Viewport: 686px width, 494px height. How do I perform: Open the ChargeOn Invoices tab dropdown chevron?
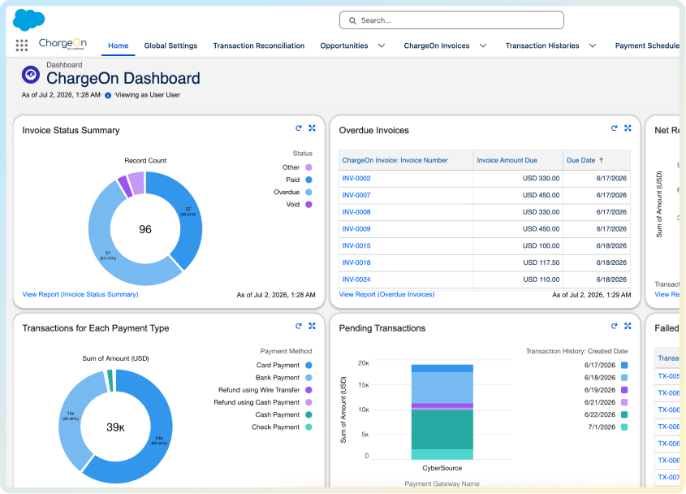click(483, 45)
